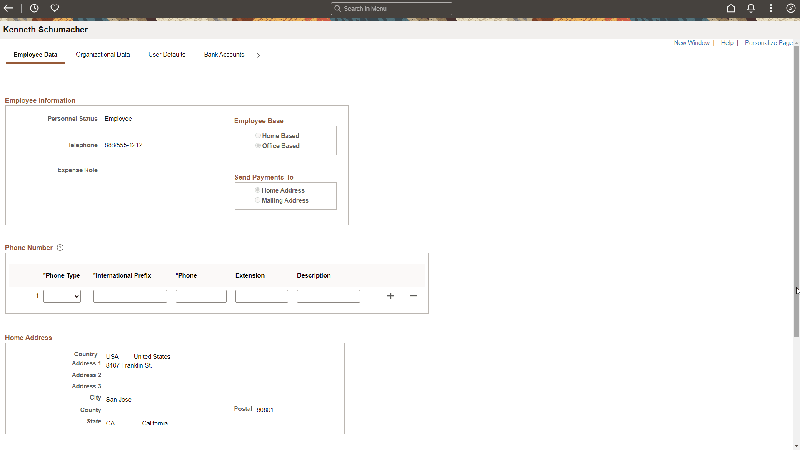This screenshot has width=800, height=450.
Task: Open recently visited pages via clock icon
Action: point(34,8)
